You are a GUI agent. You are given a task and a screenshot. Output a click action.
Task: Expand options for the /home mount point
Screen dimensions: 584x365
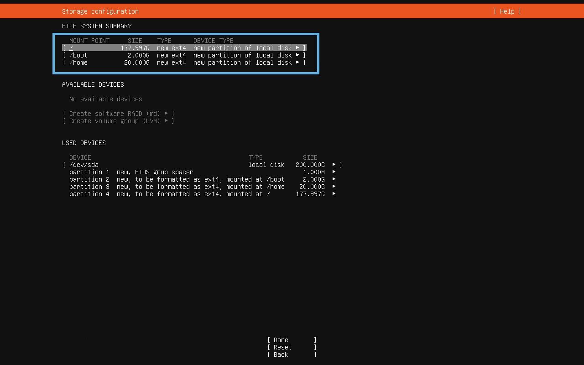click(x=298, y=63)
